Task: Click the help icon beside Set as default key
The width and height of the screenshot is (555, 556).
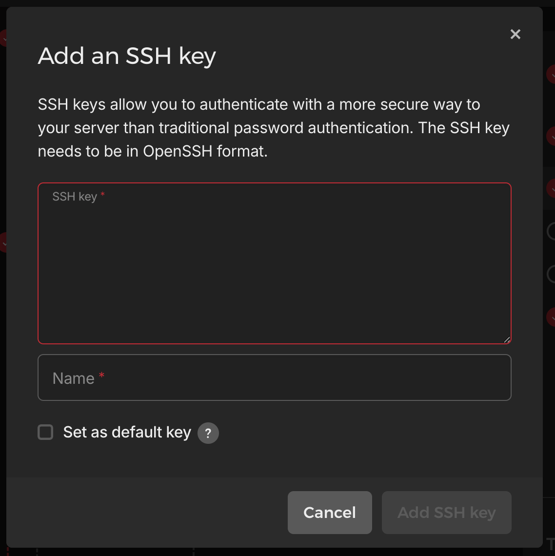Action: (208, 433)
